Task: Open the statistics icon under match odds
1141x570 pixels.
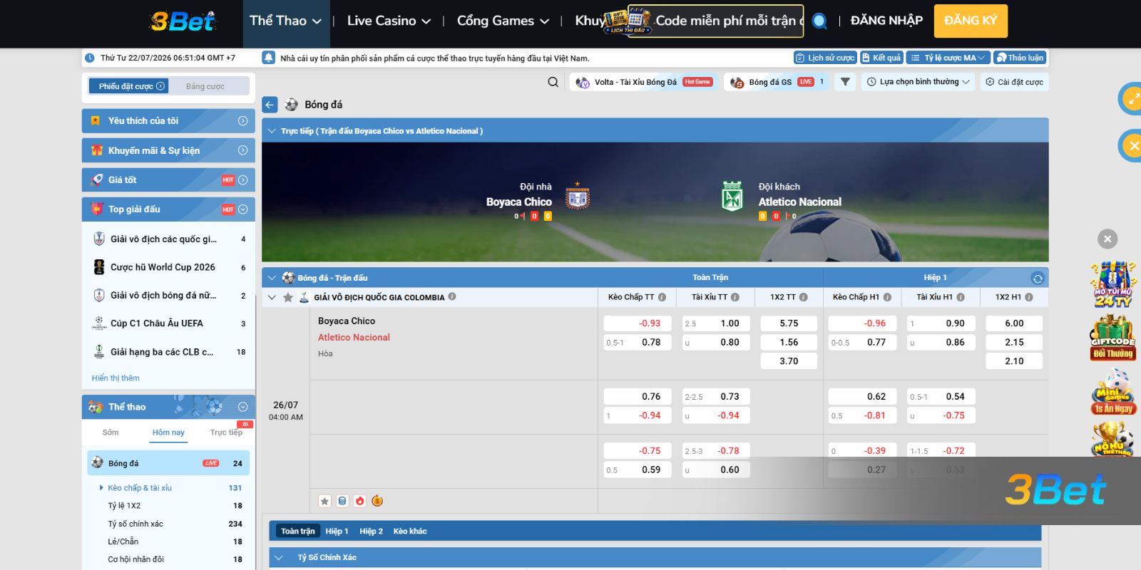Action: pyautogui.click(x=342, y=501)
